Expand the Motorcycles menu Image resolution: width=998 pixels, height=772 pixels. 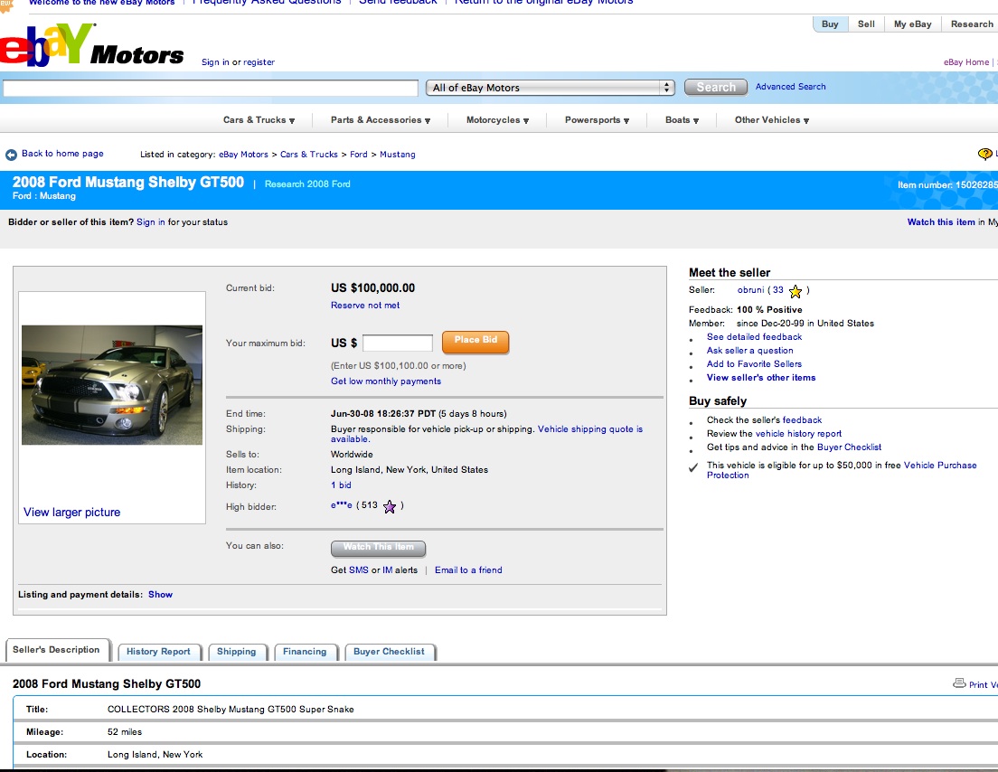pos(497,120)
